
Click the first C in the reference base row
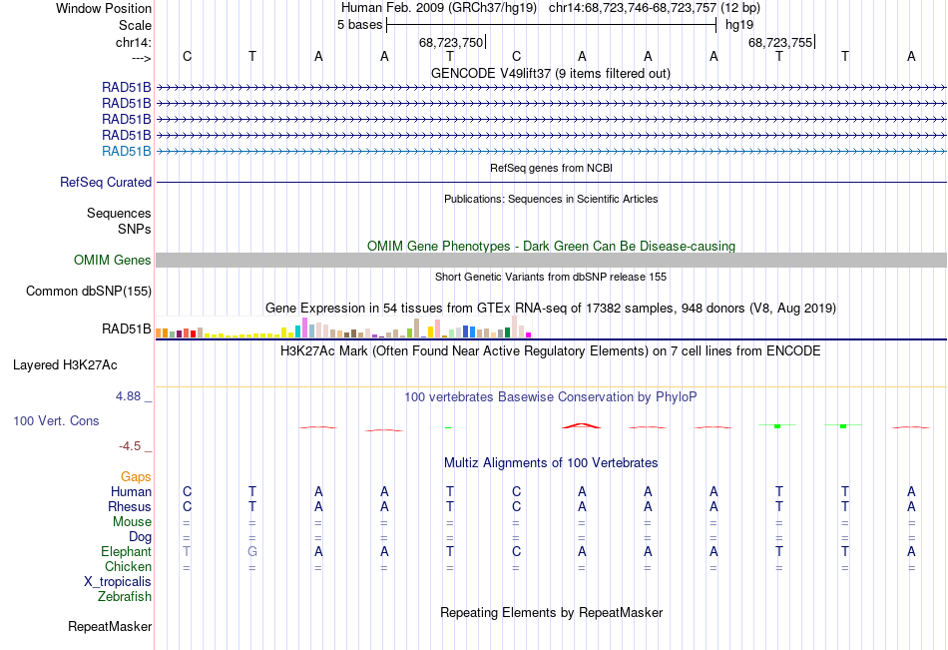click(x=187, y=56)
